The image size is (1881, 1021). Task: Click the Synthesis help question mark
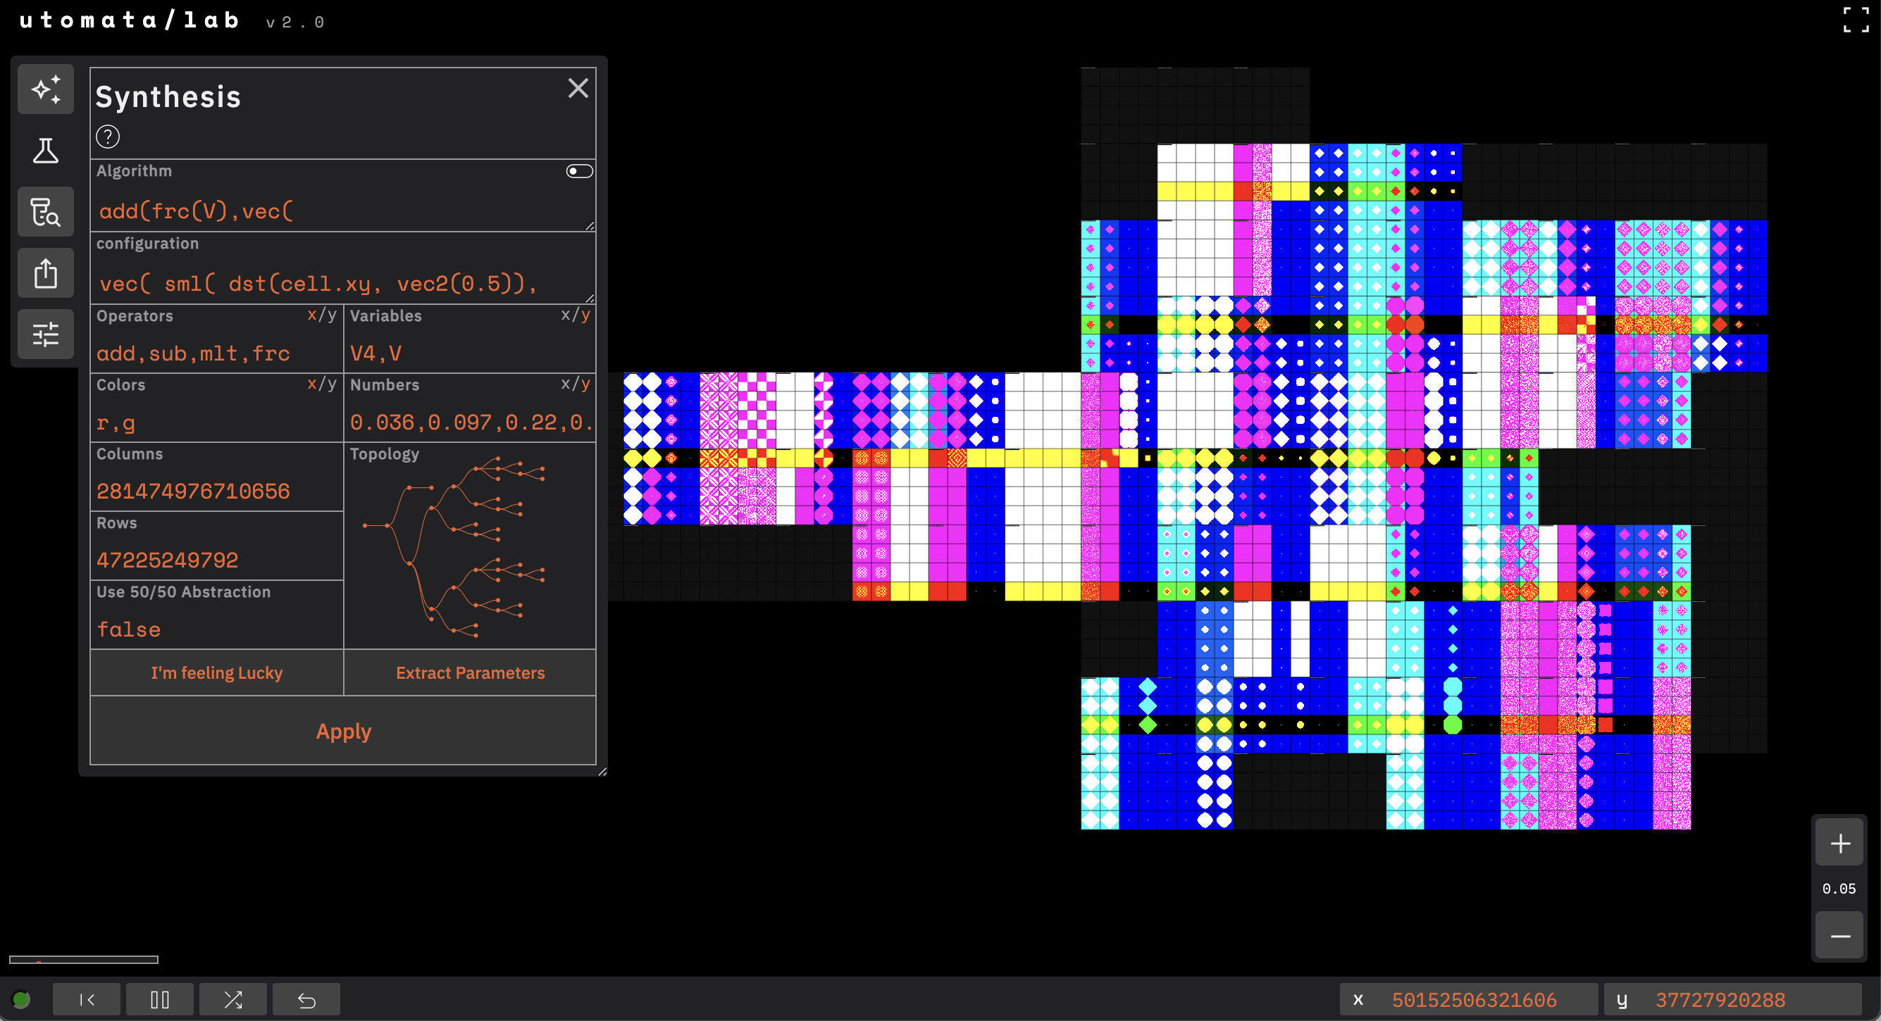click(x=107, y=137)
